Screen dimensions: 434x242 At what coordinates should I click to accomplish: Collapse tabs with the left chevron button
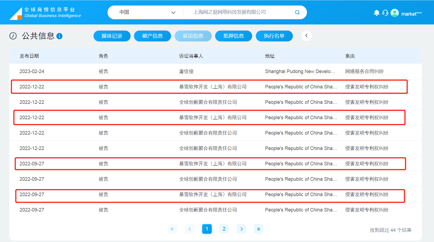(306, 36)
